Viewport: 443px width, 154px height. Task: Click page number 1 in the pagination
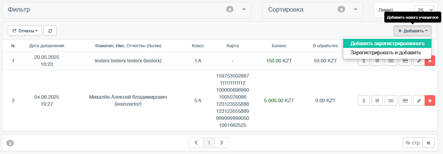click(x=209, y=143)
